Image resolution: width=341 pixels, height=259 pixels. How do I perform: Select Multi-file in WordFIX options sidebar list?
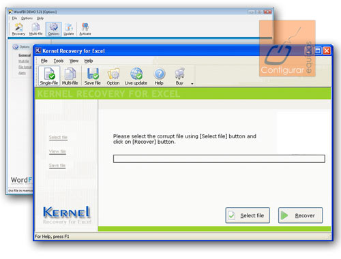[24, 61]
